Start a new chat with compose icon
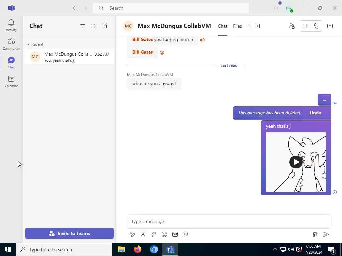This screenshot has height=256, width=342. point(104,26)
